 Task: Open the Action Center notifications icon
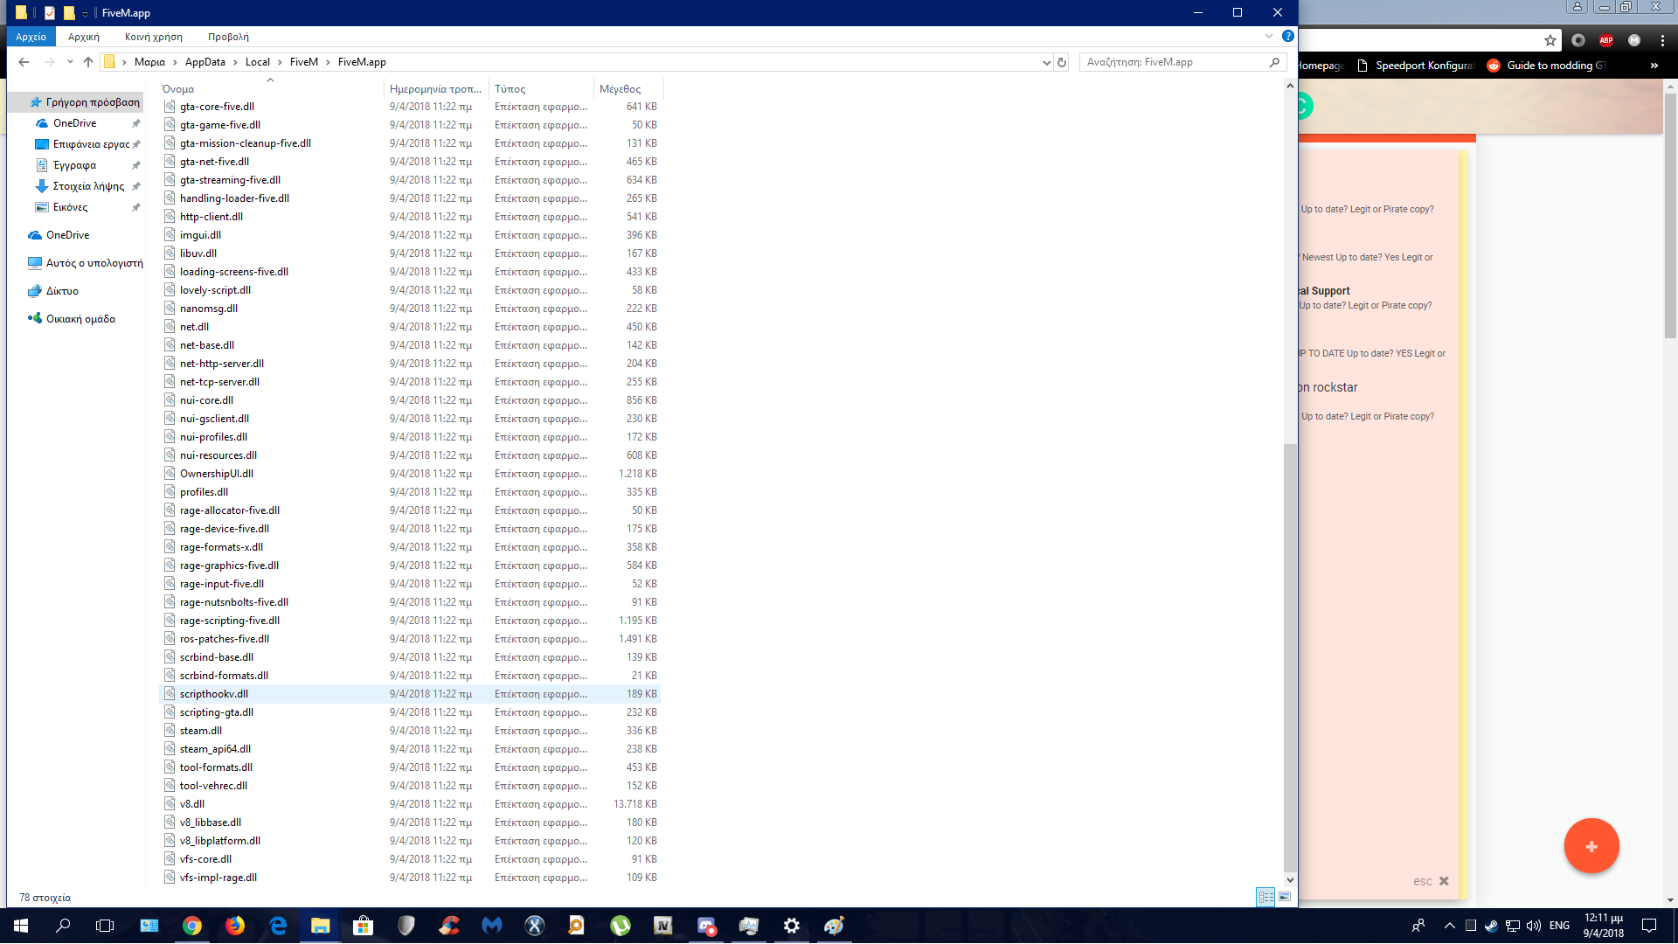tap(1649, 926)
